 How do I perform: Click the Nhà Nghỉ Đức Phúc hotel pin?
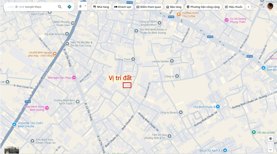click(74, 78)
